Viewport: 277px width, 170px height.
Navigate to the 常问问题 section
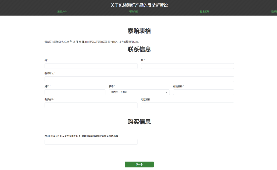coord(133,11)
